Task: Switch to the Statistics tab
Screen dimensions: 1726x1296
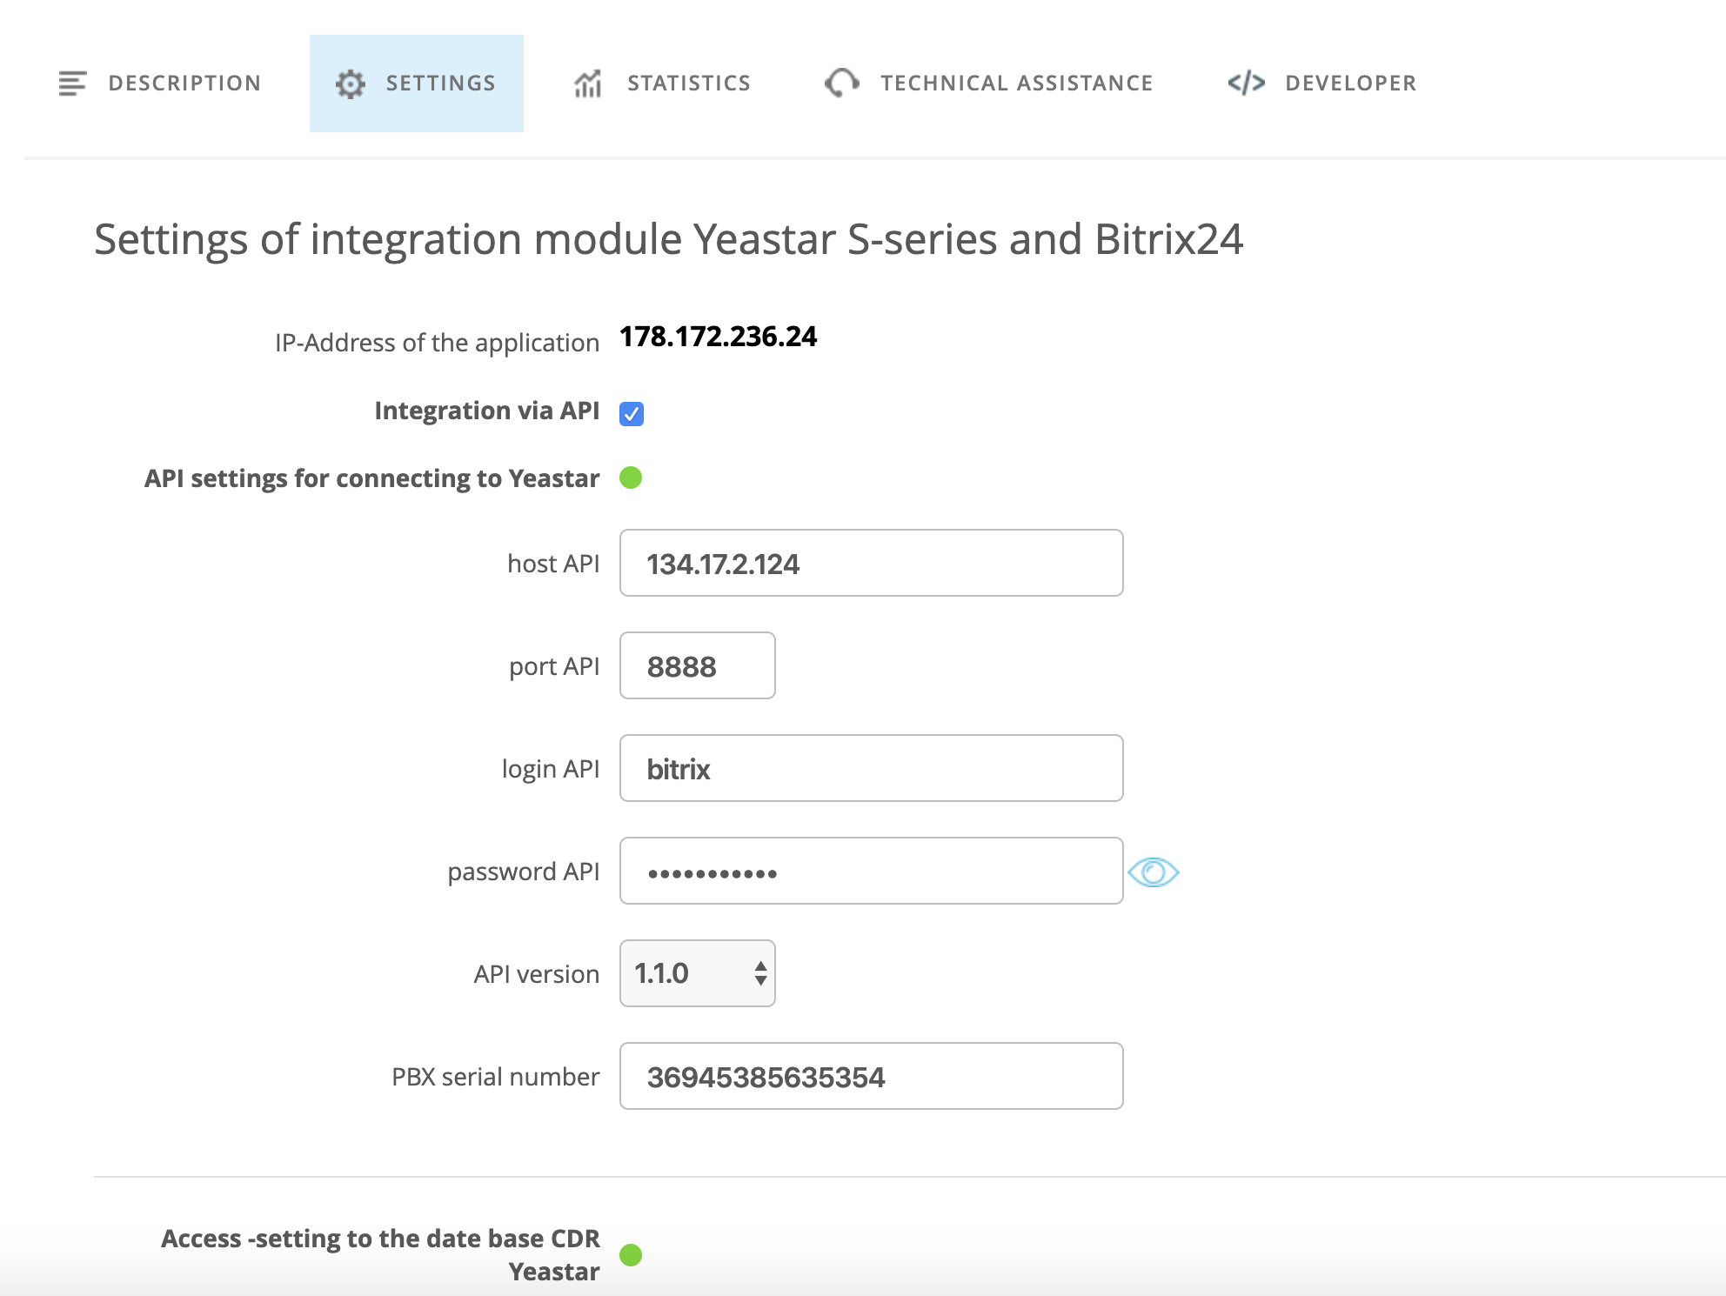Action: coord(688,84)
